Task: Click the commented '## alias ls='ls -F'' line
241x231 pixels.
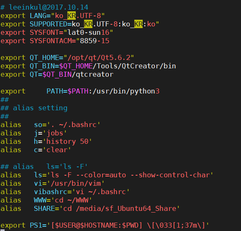Action: coord(44,166)
